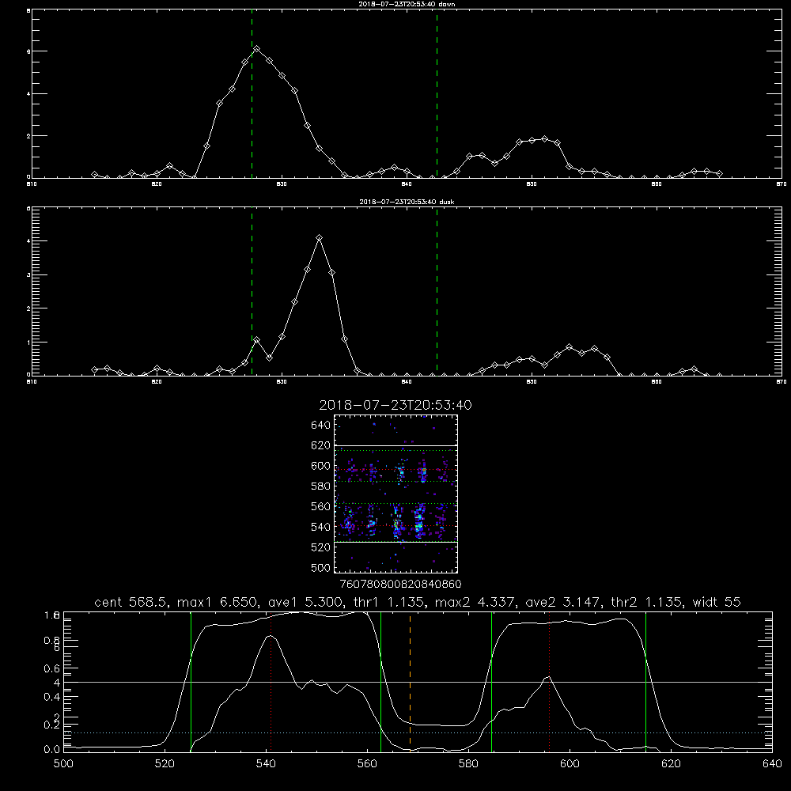This screenshot has height=791, width=791.
Task: Click the rightmost green boundary line in bottom plot
Action: (x=645, y=682)
